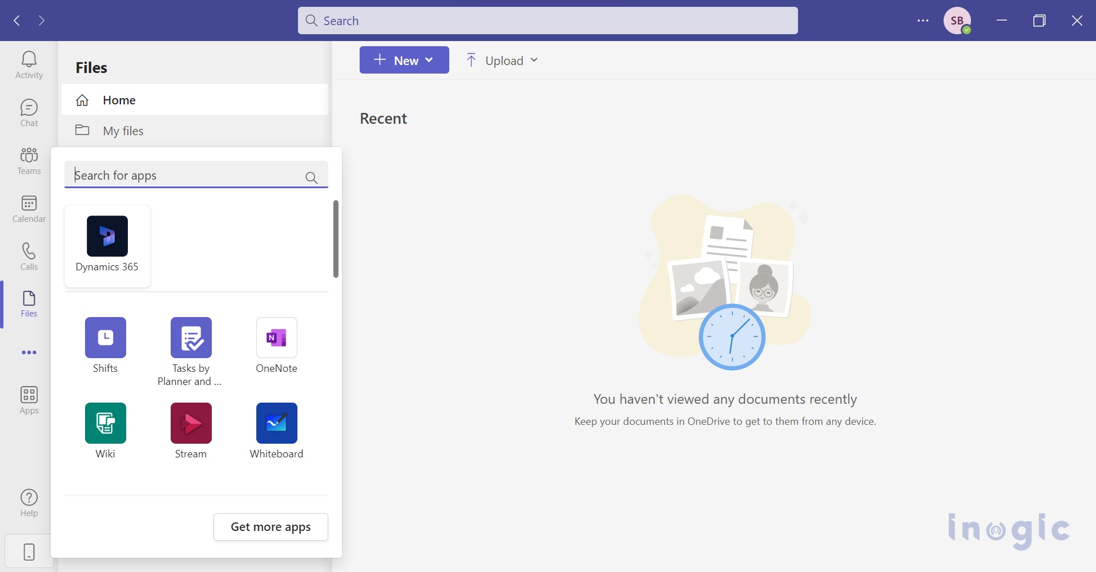
Task: Select My files in navigation
Action: pyautogui.click(x=195, y=131)
